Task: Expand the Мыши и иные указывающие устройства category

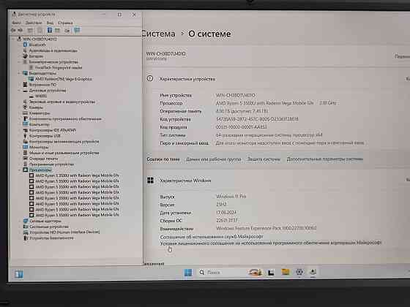Action: click(20, 153)
